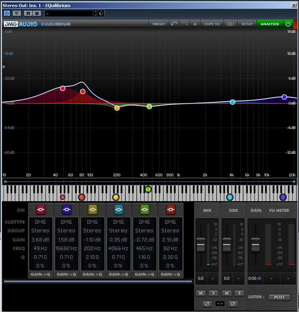Click the COPY TO button

[x=212, y=24]
